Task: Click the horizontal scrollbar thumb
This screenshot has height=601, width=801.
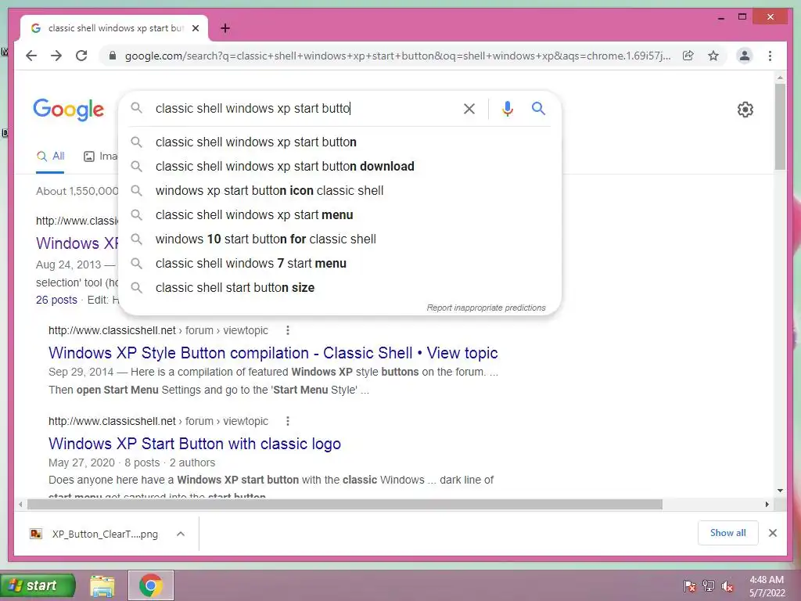Action: (345, 505)
